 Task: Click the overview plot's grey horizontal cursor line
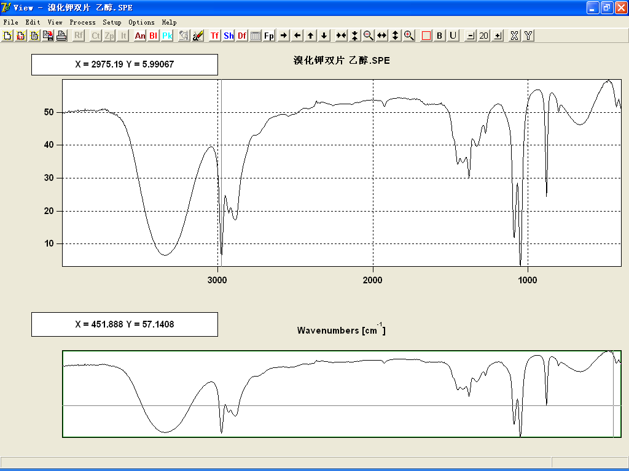coord(342,406)
